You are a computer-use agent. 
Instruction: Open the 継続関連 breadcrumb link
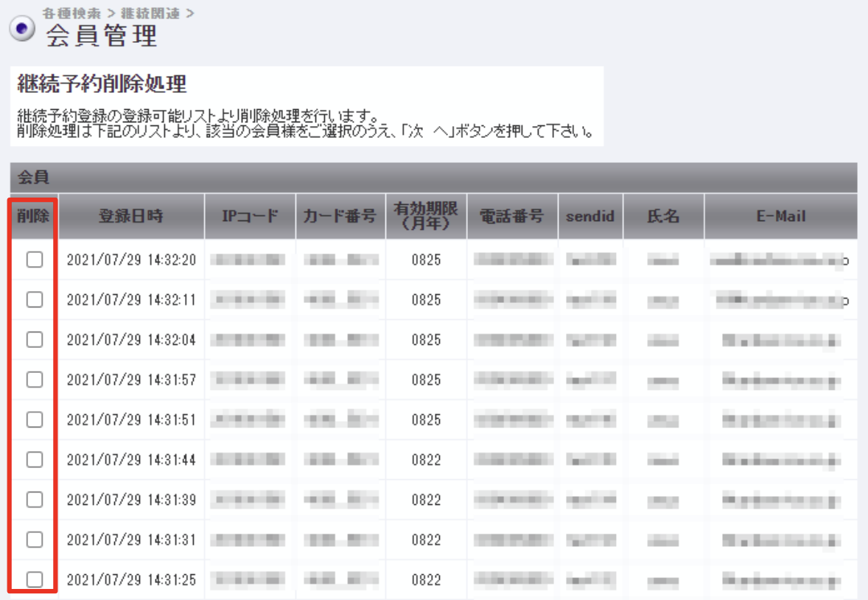point(150,13)
